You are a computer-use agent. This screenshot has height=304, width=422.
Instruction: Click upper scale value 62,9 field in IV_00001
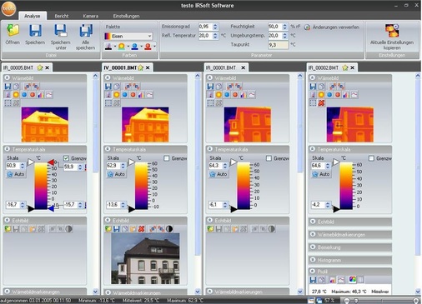(113, 166)
